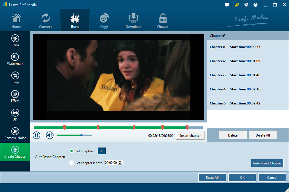The height and width of the screenshot is (192, 289).
Task: Select the Set chapter length option
Action: click(72, 163)
